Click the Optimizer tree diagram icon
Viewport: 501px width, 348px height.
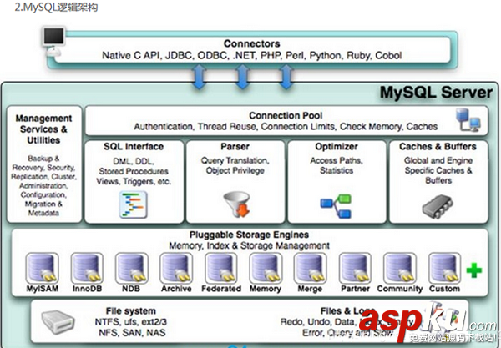point(337,206)
